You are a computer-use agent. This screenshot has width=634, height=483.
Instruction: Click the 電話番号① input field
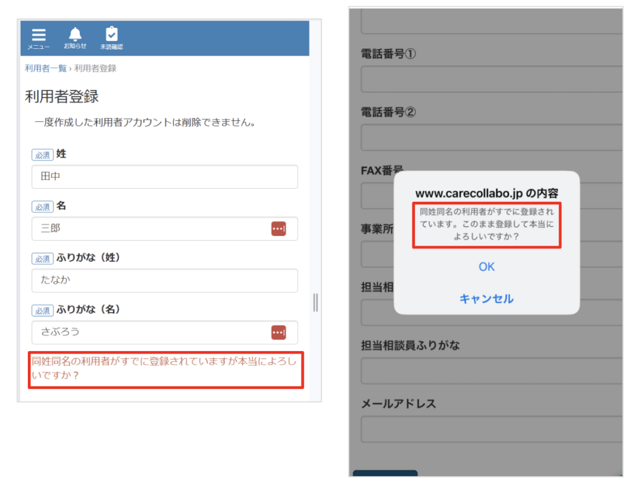pos(492,79)
